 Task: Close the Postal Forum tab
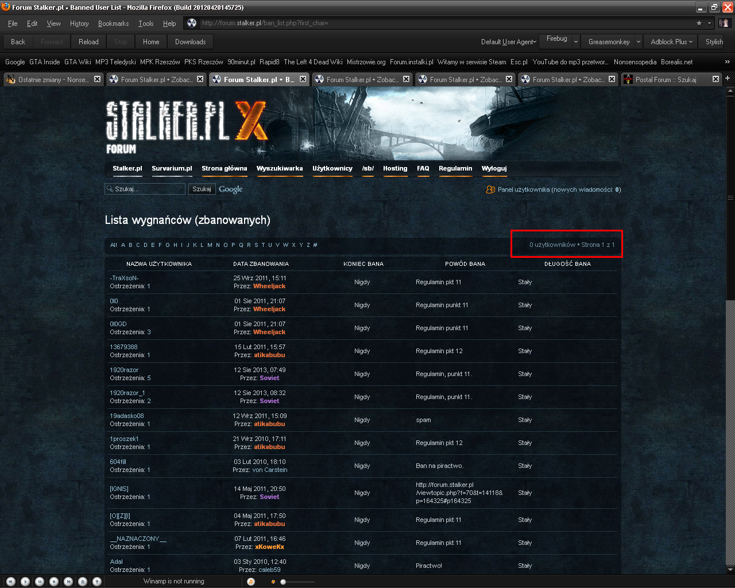[715, 79]
